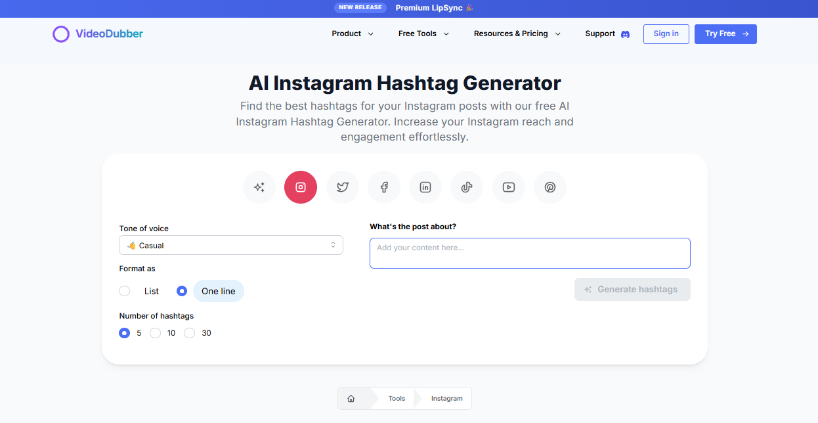Select the LinkedIn platform icon
The image size is (818, 423).
(425, 187)
